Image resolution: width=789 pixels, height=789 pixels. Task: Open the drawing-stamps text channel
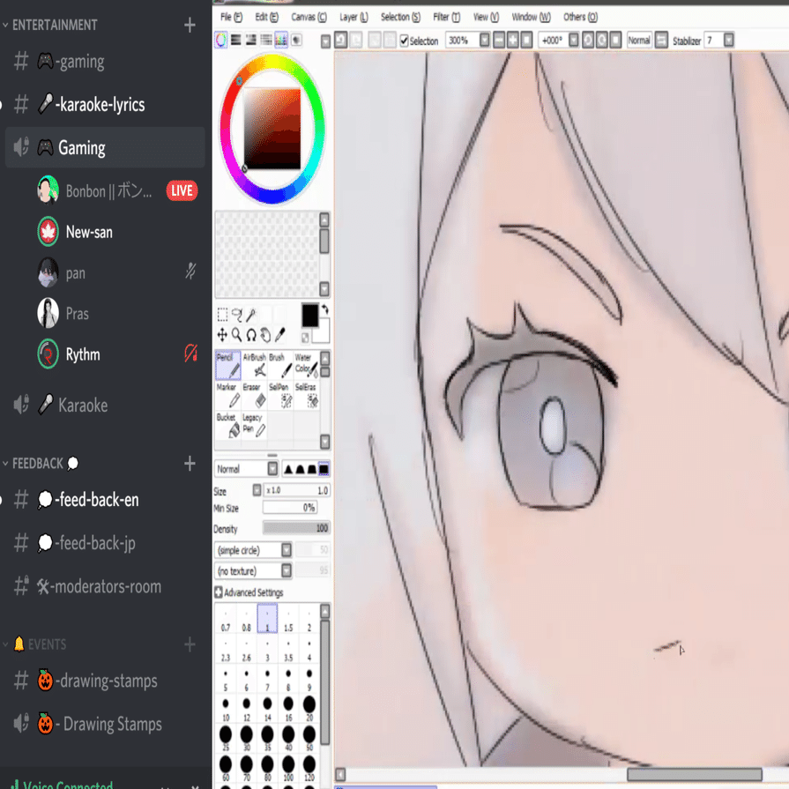[105, 681]
